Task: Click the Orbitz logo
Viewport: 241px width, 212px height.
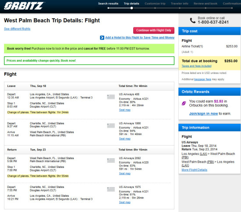Action: pyautogui.click(x=24, y=6)
